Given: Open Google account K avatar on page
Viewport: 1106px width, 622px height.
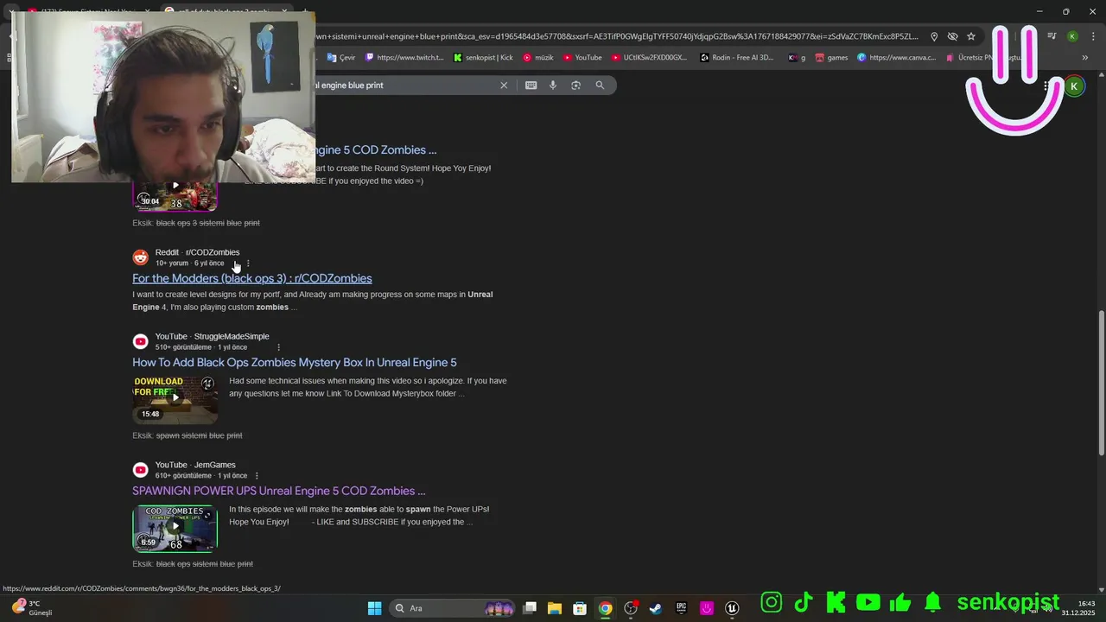Looking at the screenshot, I should 1074,86.
